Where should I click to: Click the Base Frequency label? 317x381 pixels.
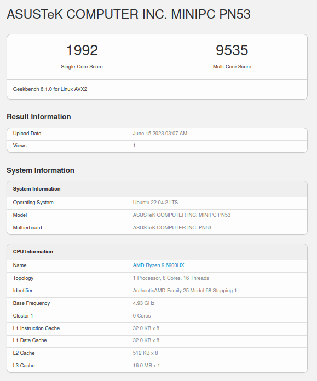31,303
